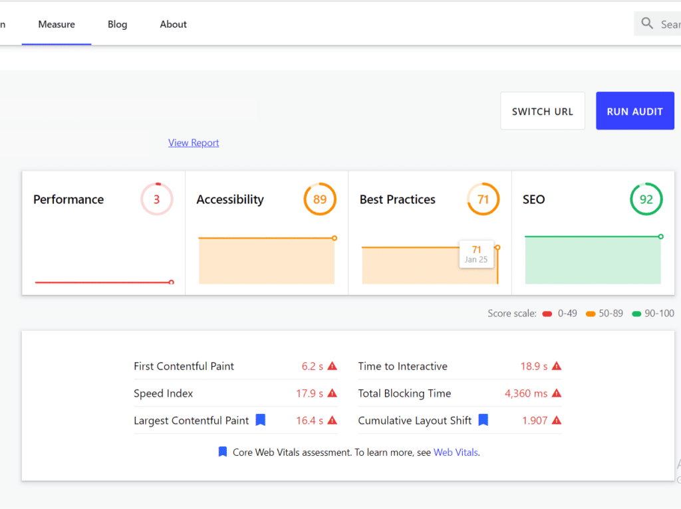Click the Accessibility score gauge showing 89
Image resolution: width=681 pixels, height=509 pixels.
click(320, 199)
